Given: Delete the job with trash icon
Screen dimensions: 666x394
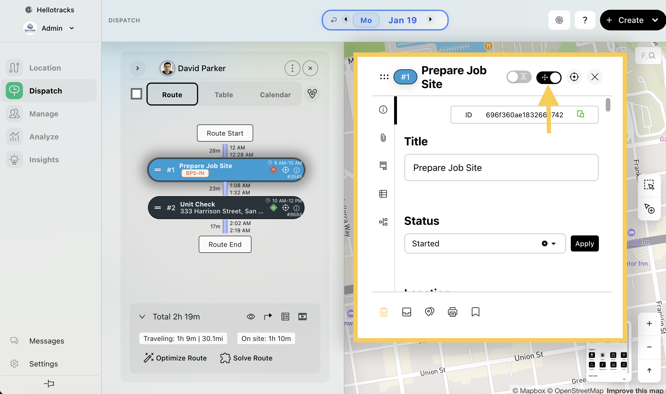Looking at the screenshot, I should click(x=383, y=312).
